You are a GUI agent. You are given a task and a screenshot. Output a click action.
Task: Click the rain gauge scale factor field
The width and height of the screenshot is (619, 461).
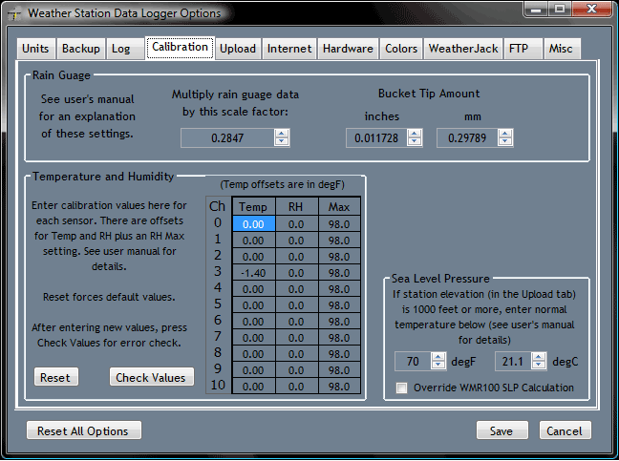click(x=227, y=138)
